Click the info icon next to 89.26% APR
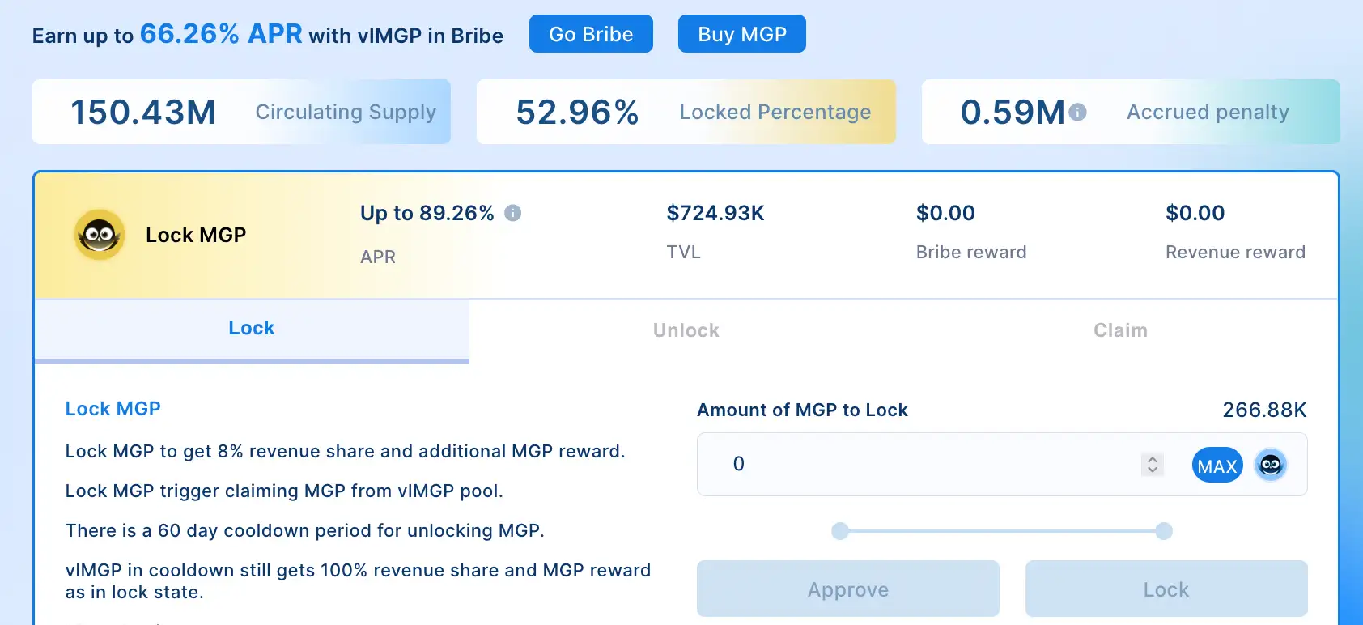The image size is (1363, 625). point(512,213)
